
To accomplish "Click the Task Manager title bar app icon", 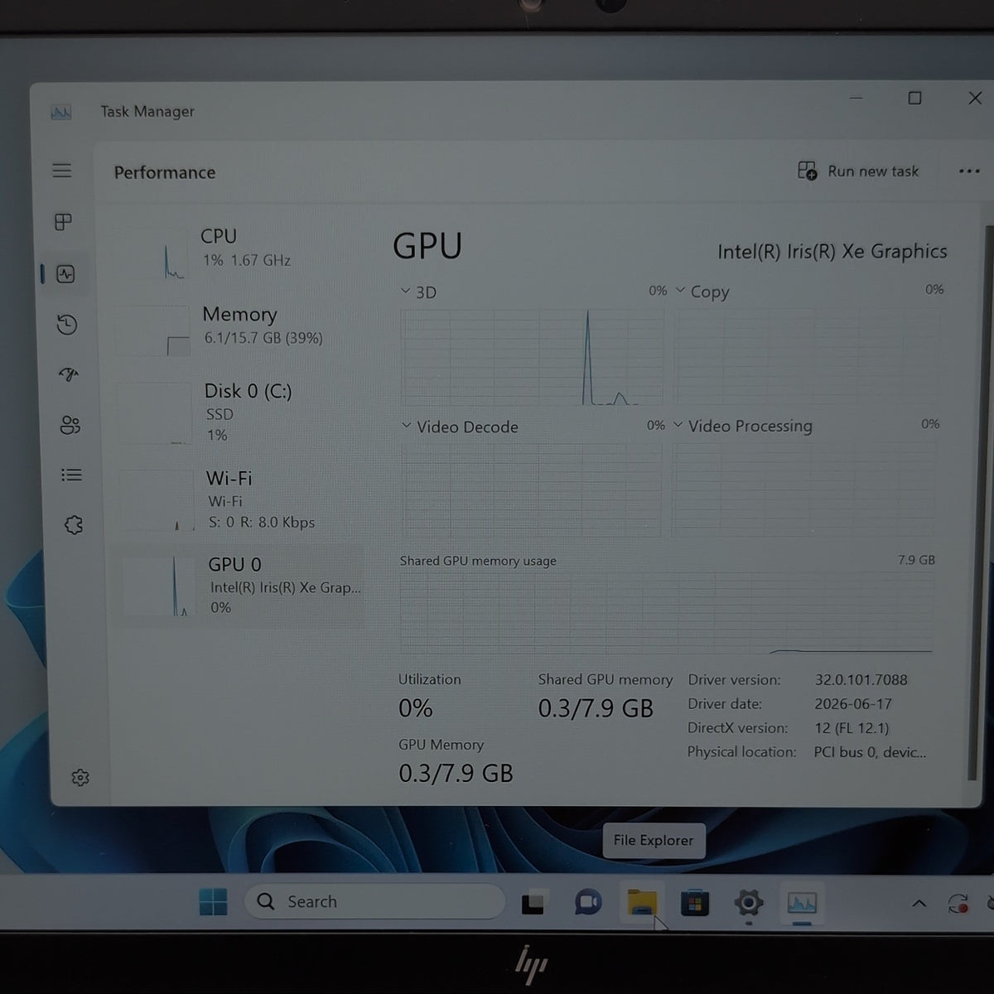I will point(60,112).
